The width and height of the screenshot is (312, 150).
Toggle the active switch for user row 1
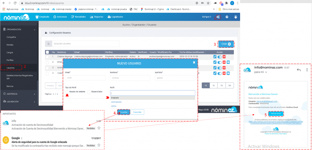click(219, 57)
